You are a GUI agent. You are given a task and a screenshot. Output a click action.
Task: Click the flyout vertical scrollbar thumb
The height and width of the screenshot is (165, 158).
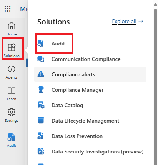(x=155, y=87)
